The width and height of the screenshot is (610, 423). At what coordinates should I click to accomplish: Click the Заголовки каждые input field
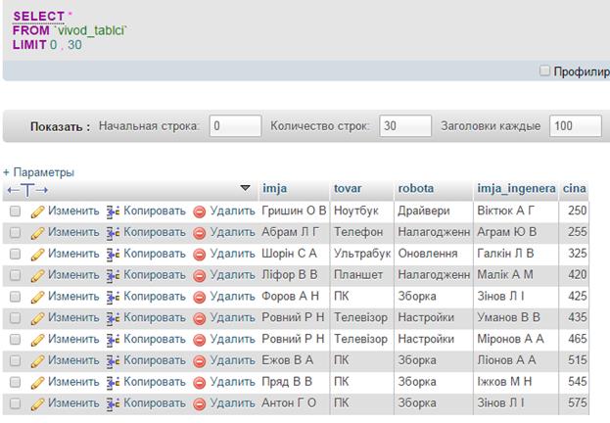pyautogui.click(x=576, y=125)
